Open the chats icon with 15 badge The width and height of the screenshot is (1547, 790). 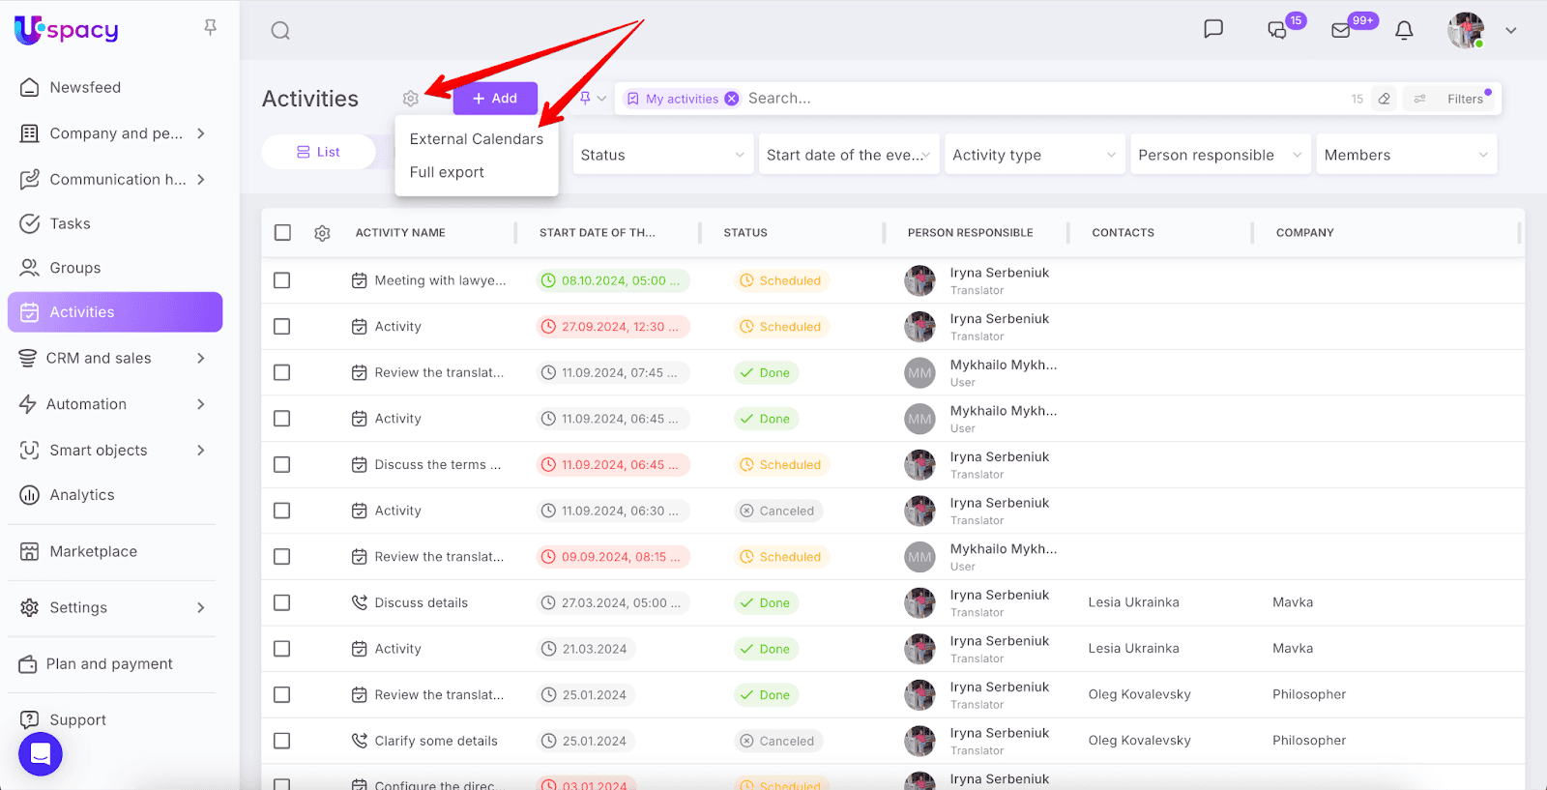[x=1277, y=31]
